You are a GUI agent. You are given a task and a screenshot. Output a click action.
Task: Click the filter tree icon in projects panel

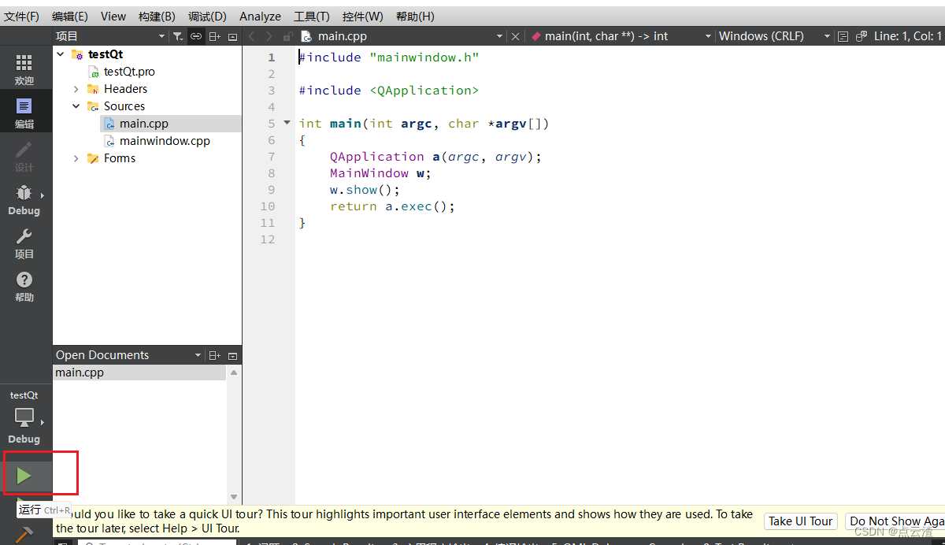[x=178, y=36]
